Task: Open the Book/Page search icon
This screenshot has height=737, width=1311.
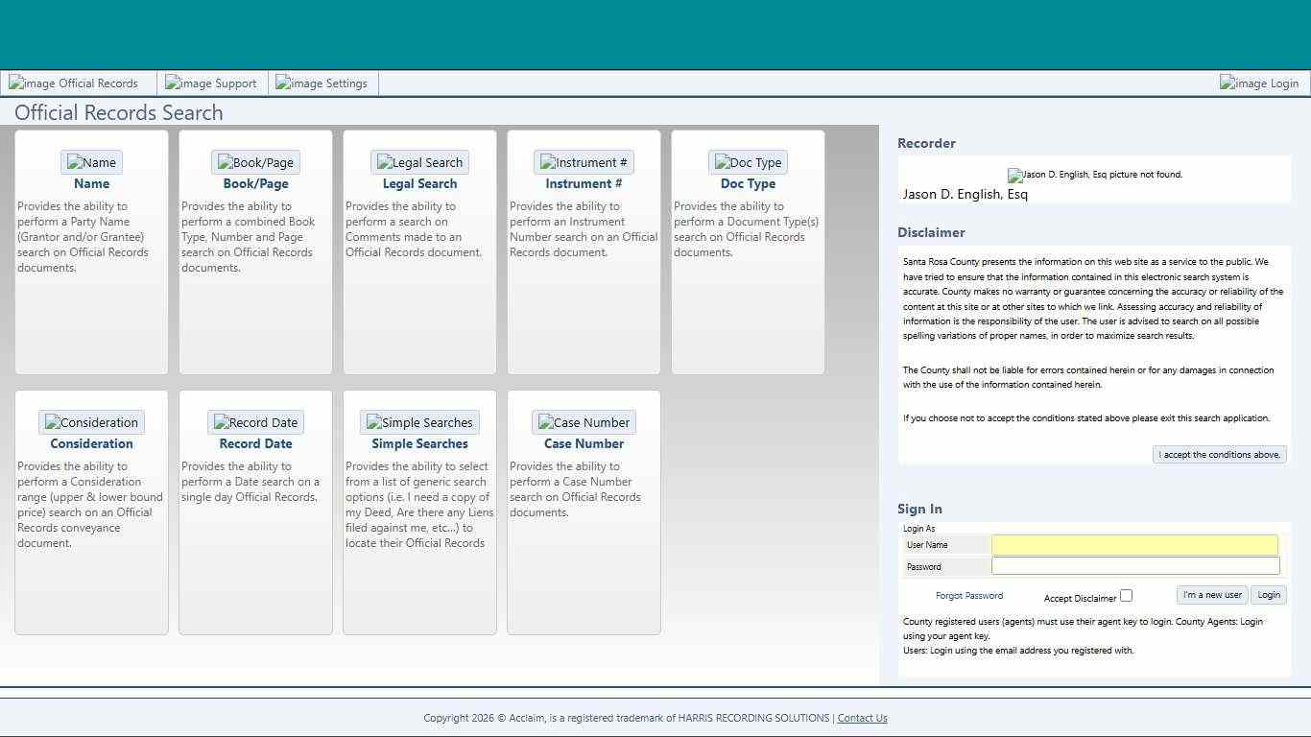Action: [255, 161]
